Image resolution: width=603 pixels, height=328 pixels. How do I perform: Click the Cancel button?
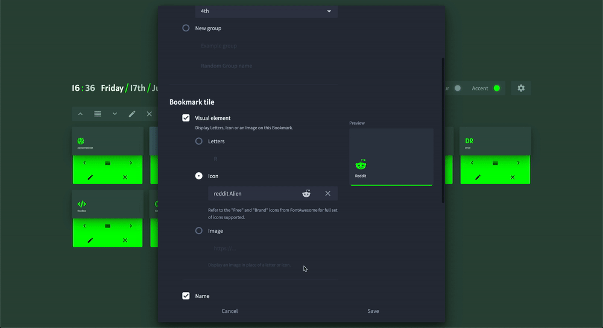[x=230, y=311]
